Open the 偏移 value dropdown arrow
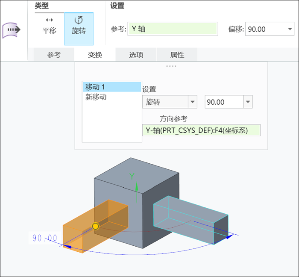The width and height of the screenshot is (299, 277). click(290, 29)
